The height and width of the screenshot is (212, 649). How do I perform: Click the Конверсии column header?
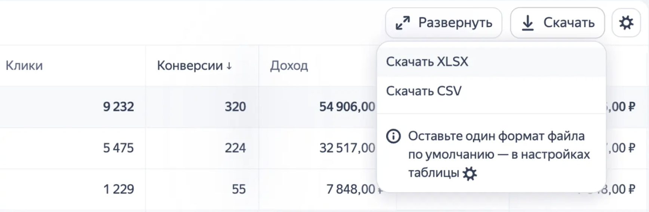(190, 66)
